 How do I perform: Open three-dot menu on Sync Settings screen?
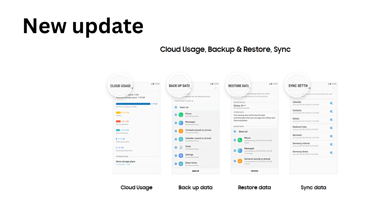pyautogui.click(x=334, y=88)
